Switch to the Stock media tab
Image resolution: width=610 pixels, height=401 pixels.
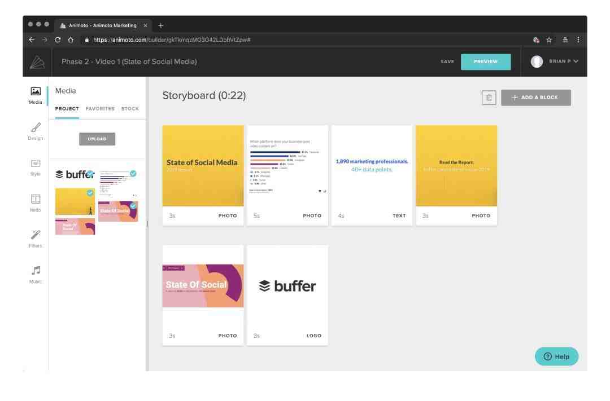130,109
